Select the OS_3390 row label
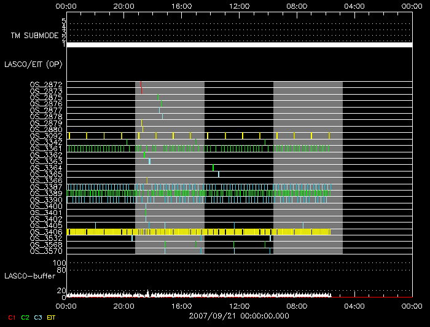The height and width of the screenshot is (327, 430). point(46,200)
